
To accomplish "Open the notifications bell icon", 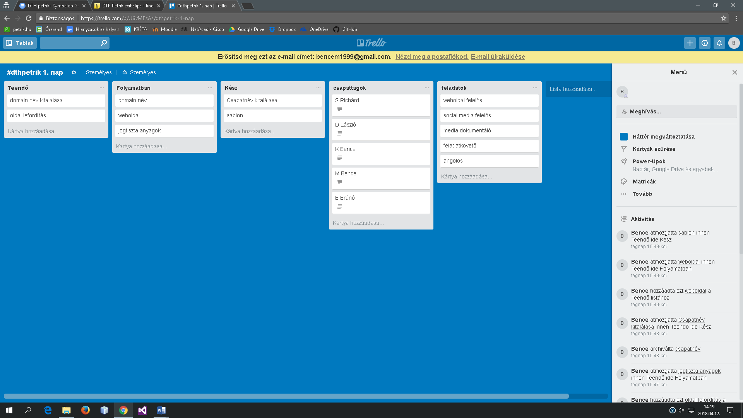I will (719, 43).
